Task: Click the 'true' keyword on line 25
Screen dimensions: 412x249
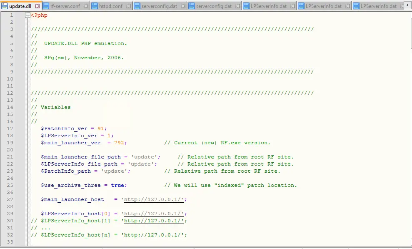Action: pos(117,185)
